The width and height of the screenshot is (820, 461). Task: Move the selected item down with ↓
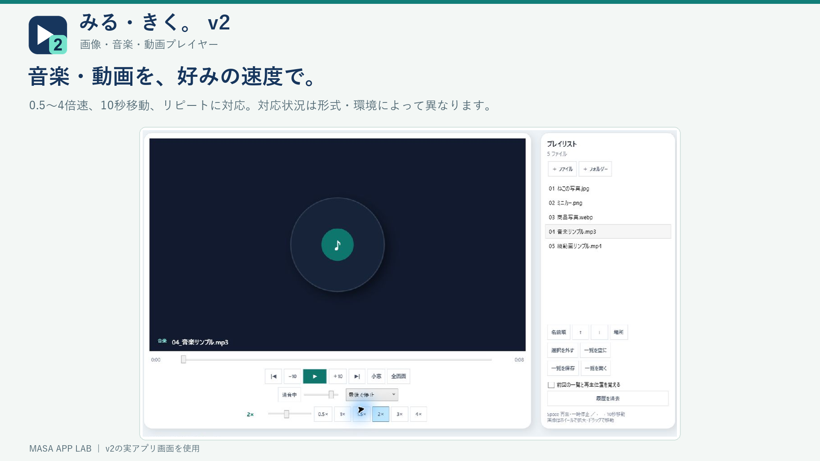pyautogui.click(x=599, y=332)
